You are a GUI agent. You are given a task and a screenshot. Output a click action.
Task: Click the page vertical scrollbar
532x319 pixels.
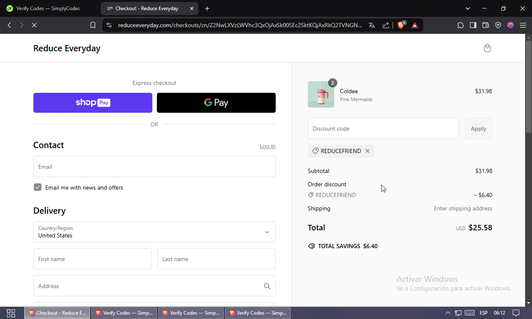(x=528, y=86)
